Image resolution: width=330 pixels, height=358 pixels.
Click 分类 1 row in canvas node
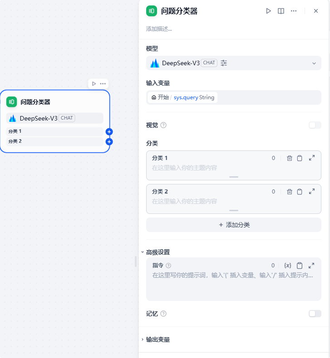tap(54, 131)
